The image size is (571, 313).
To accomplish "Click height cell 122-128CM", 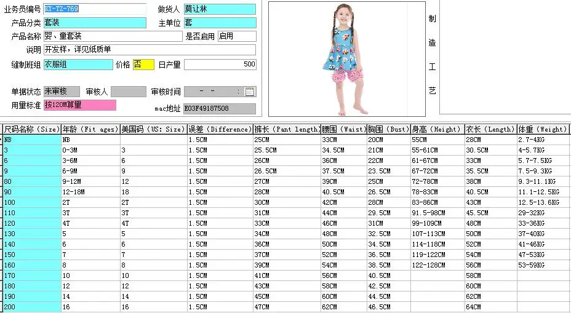I will tap(437, 265).
